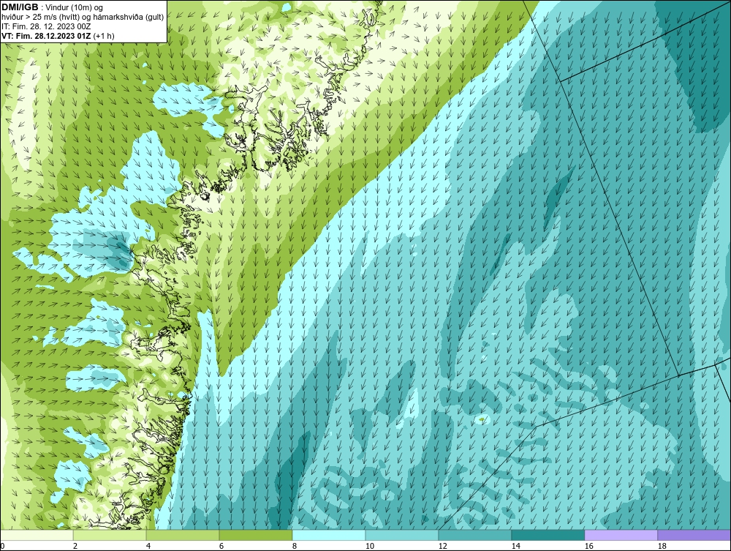Click the 12–14 m/s teal legend swatch
The height and width of the screenshot is (551, 731).
[474, 535]
